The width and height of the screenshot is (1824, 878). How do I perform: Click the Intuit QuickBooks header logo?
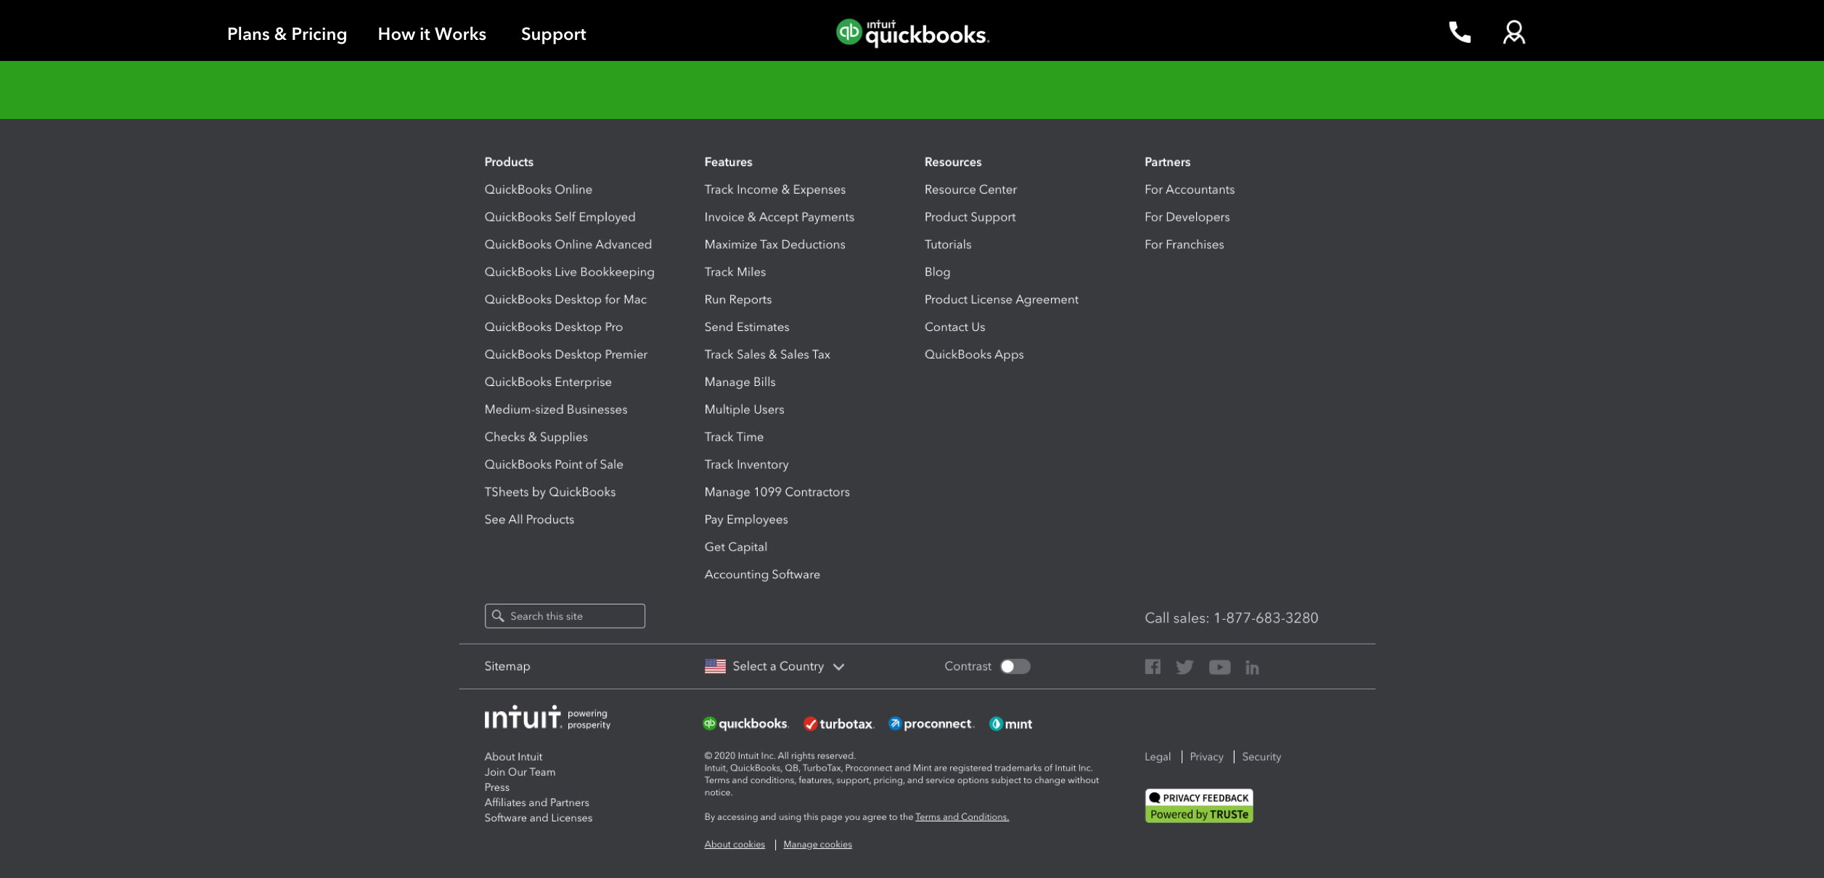click(x=912, y=33)
